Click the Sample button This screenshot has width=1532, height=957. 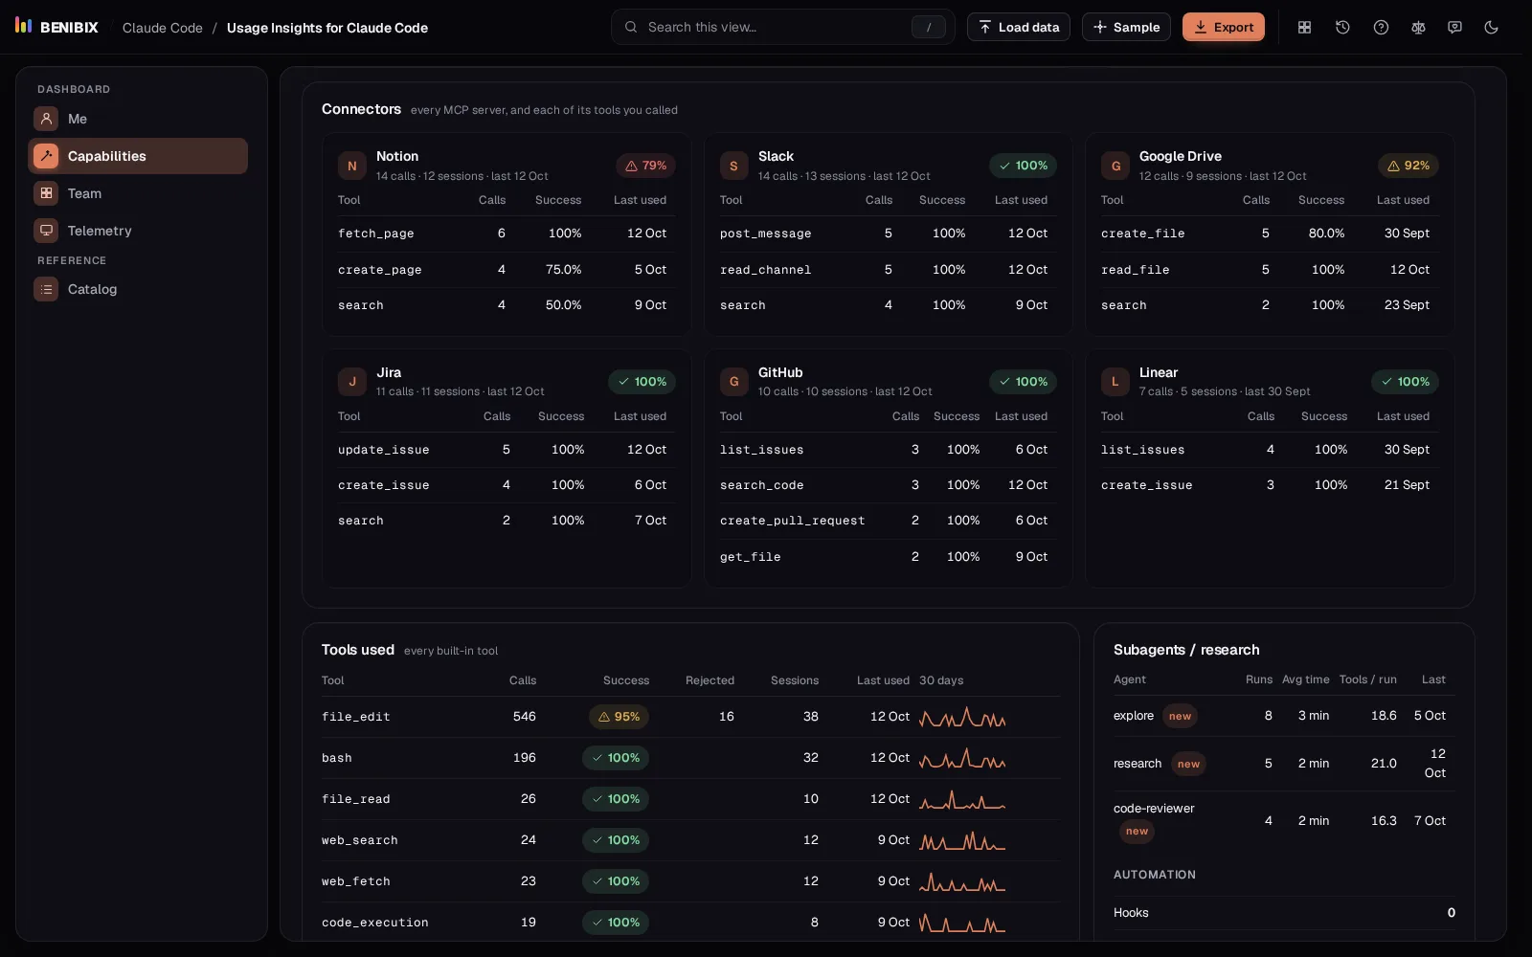click(x=1126, y=27)
